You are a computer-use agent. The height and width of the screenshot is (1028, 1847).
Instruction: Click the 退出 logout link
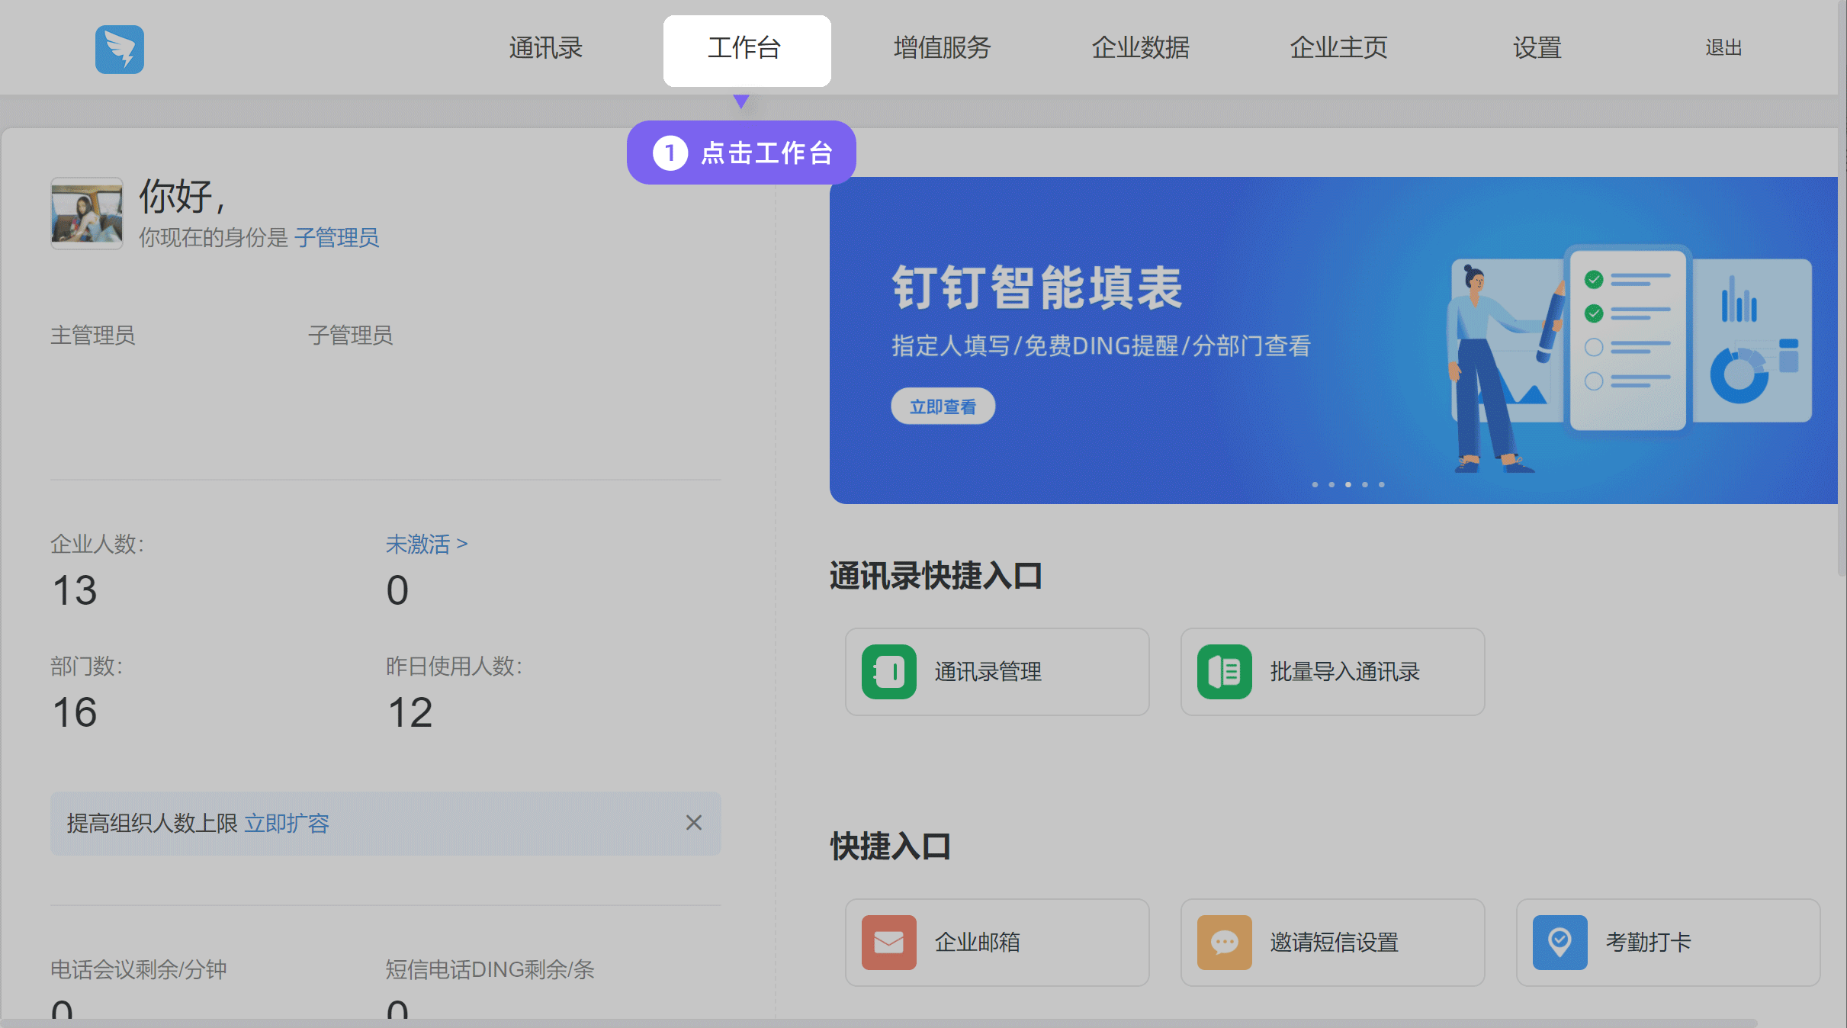click(1723, 48)
